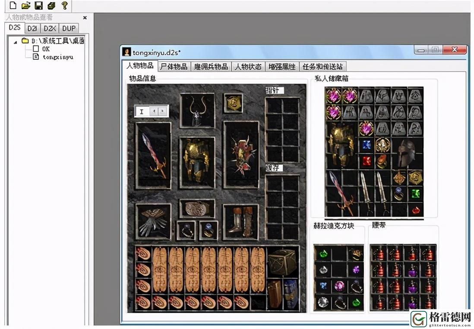The width and height of the screenshot is (474, 329).
Task: Click the New file toolbar icon
Action: pos(13,5)
